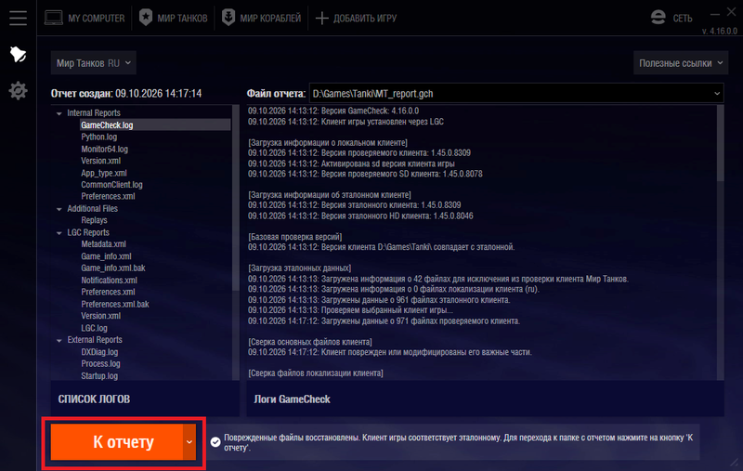
Task: Open Version.xml under LGC Reports
Action: [x=100, y=316]
